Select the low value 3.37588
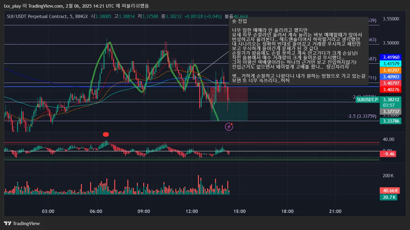 coord(150,16)
